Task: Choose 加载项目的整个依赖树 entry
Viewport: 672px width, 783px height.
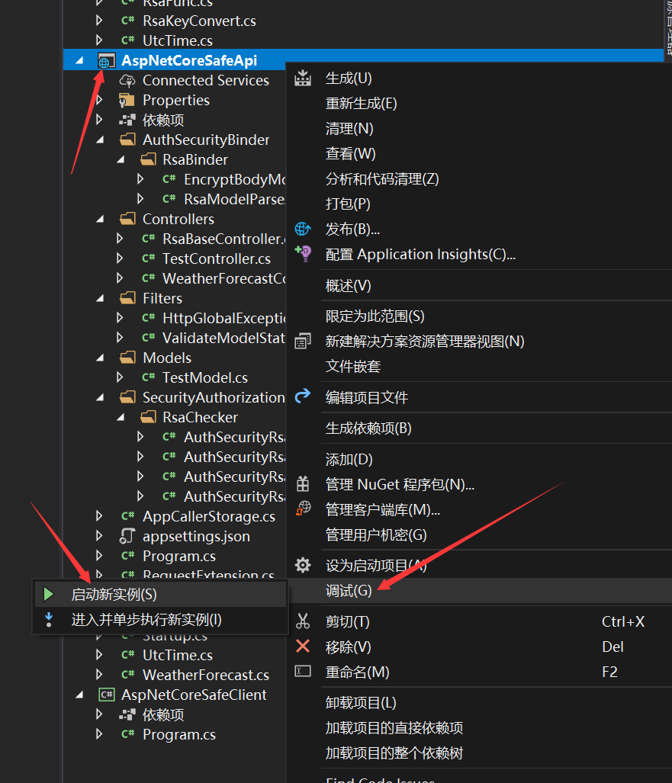Action: (x=394, y=753)
